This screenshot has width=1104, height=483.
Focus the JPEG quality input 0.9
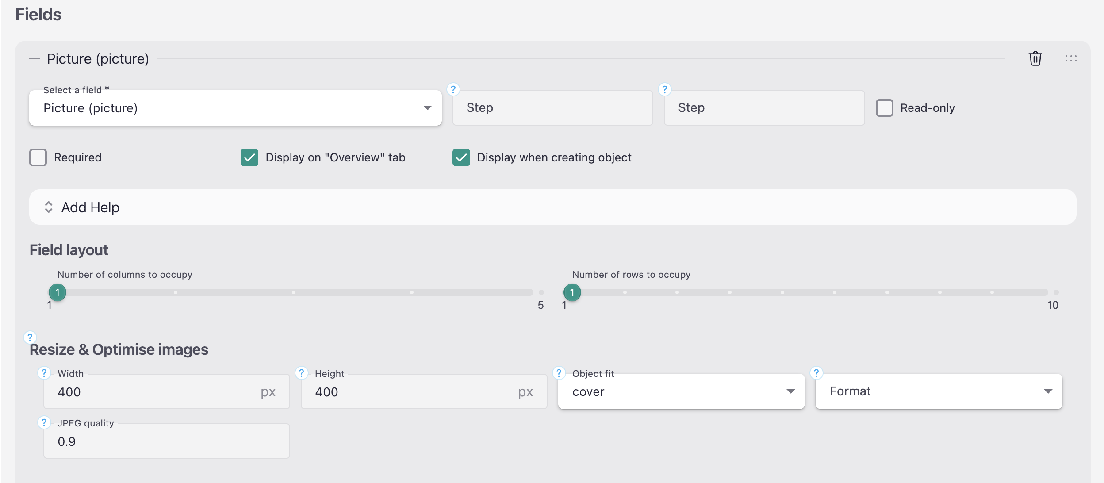point(166,441)
